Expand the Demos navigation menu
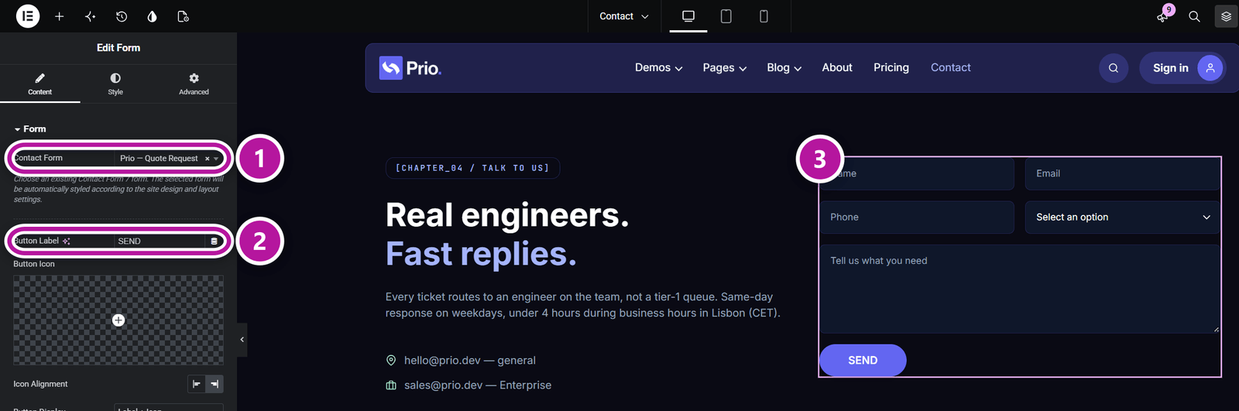1239x411 pixels. [x=659, y=67]
